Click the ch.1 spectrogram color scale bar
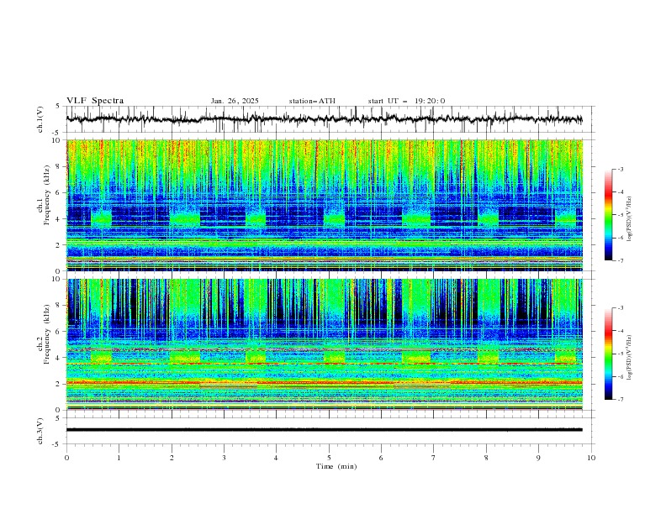 coord(608,215)
